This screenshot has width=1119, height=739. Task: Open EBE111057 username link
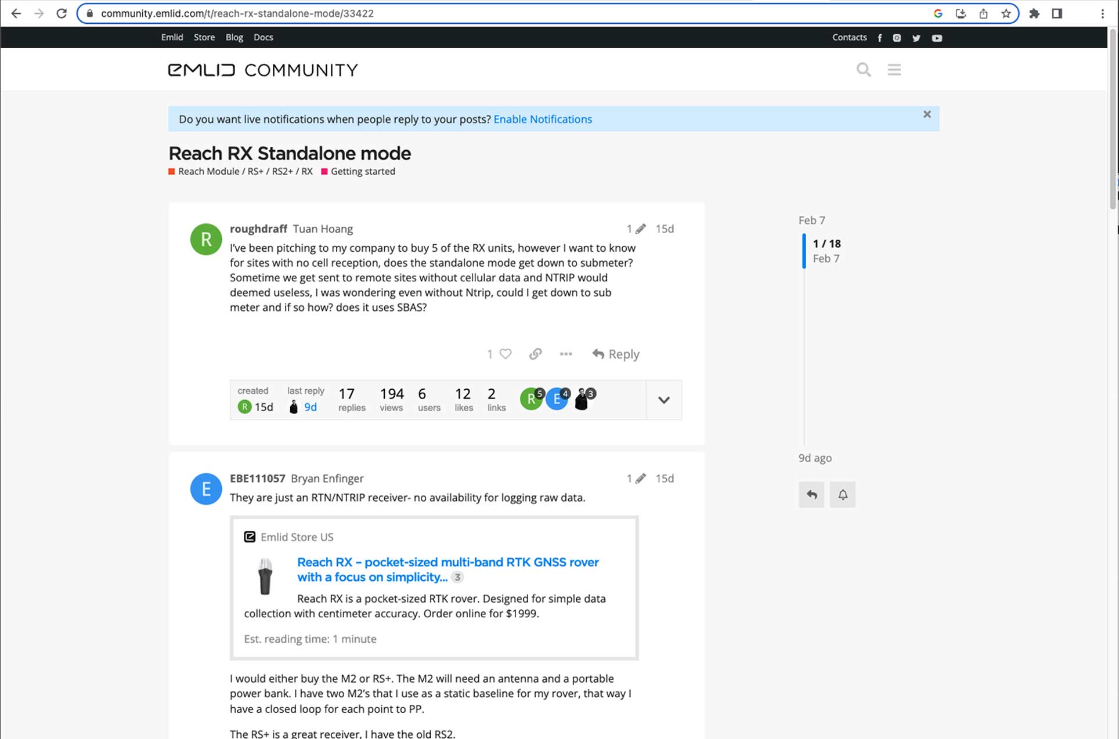coord(257,479)
